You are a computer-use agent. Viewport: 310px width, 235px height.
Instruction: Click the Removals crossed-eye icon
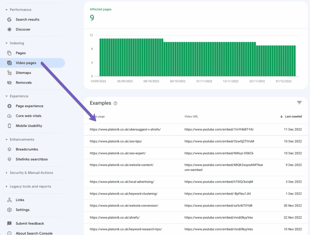coord(9,82)
